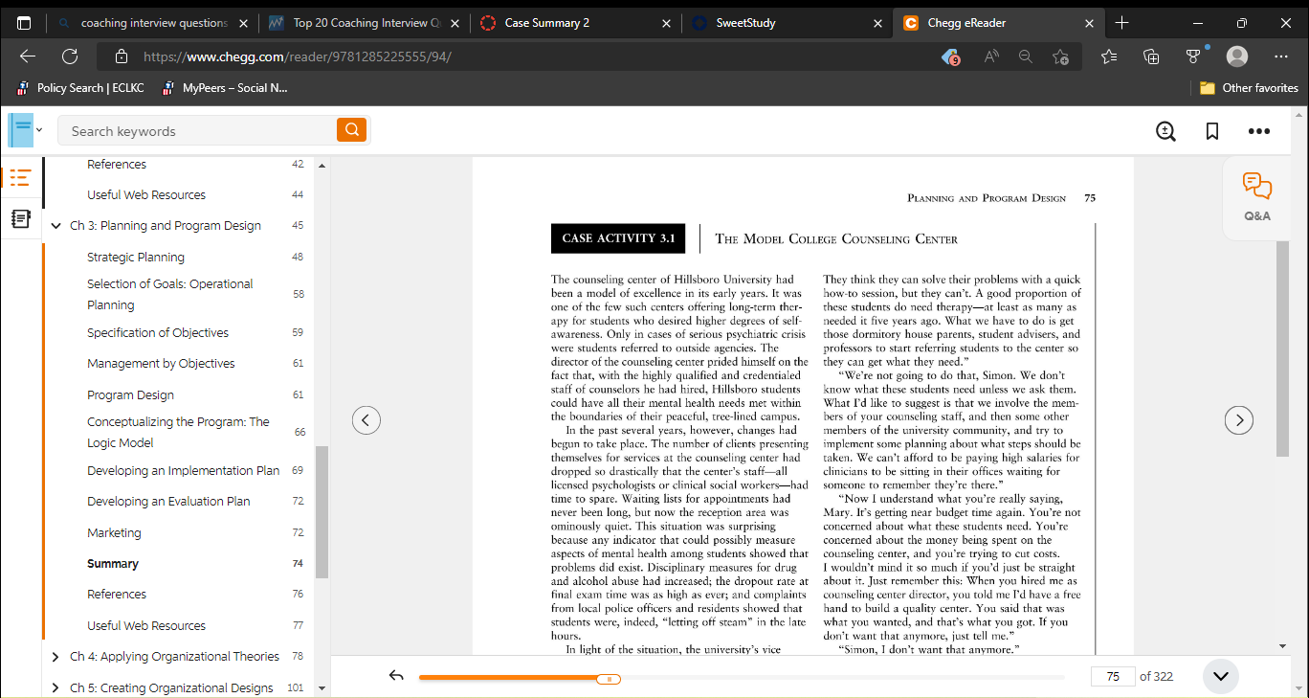1309x698 pixels.
Task: Expand Ch 4: Applying Organizational Theories
Action: click(56, 657)
